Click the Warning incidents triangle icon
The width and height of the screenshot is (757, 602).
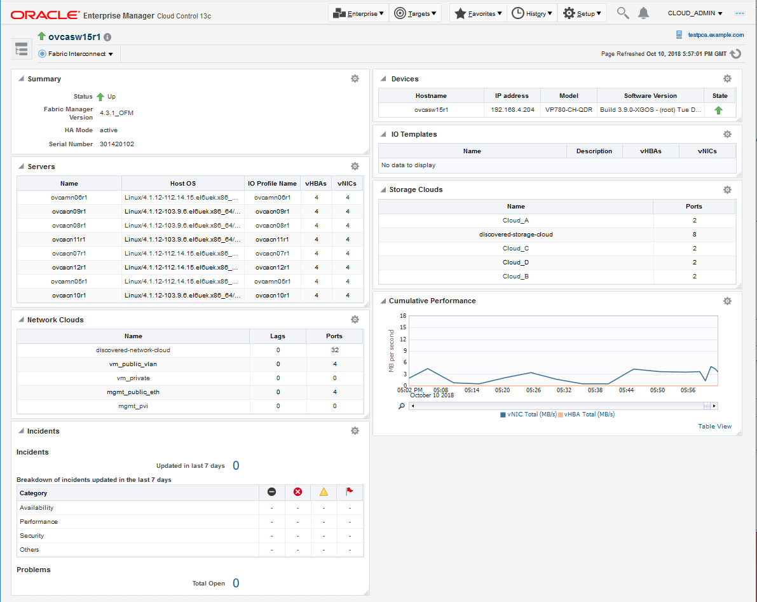pos(324,491)
